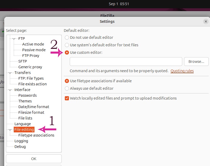Viewport: 210px width, 166px height.
Task: Open the Logging settings page
Action: pos(21,141)
